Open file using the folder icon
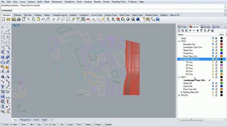The height and width of the screenshot is (127, 227). 9,19
